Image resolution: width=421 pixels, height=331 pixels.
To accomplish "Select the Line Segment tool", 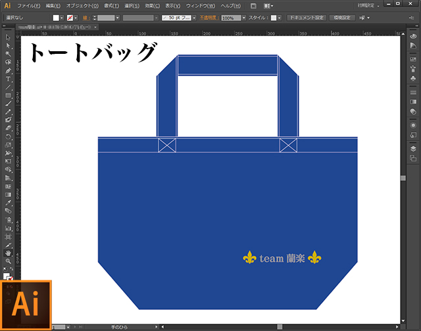I will click(8, 87).
